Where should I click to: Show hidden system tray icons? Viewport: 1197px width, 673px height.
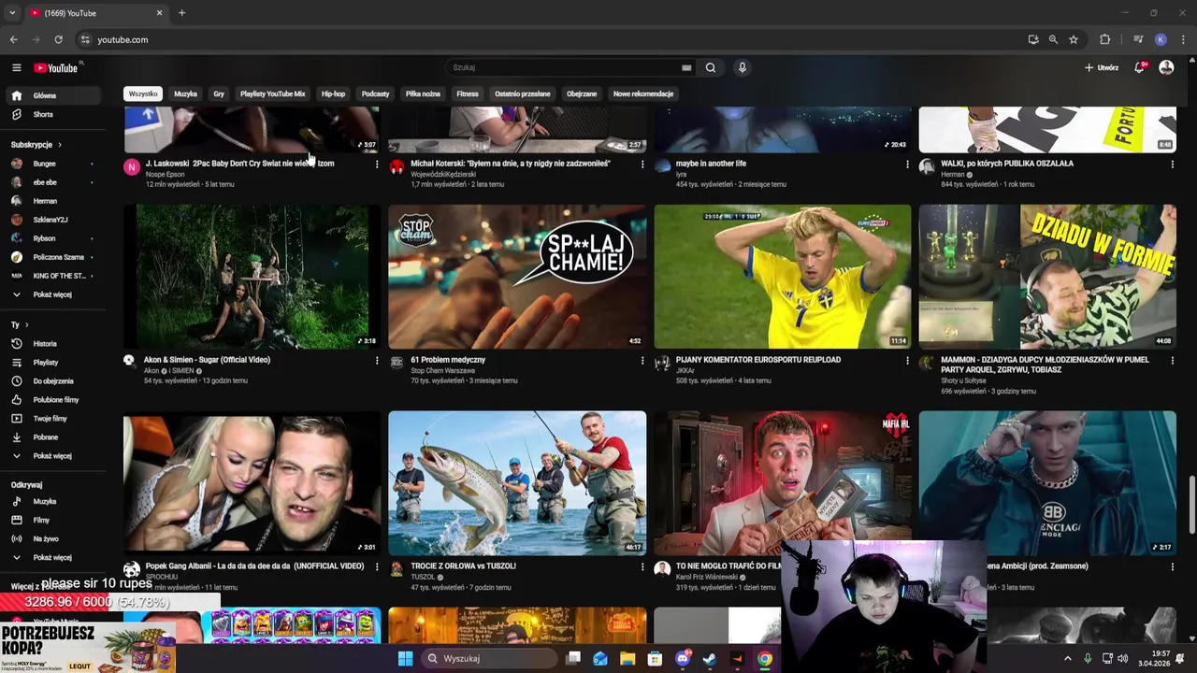click(x=1067, y=658)
